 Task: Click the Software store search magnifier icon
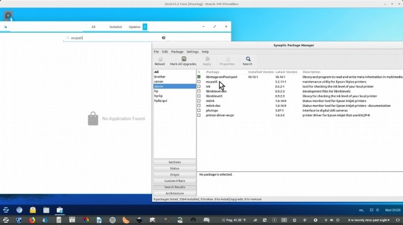68,37
